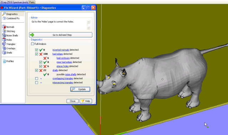Uncheck the inverted normals checkbox

36,50
